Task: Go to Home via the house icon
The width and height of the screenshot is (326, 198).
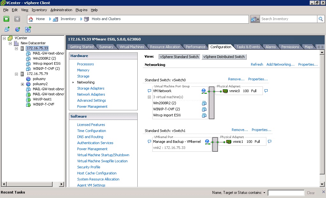Action: [31, 19]
